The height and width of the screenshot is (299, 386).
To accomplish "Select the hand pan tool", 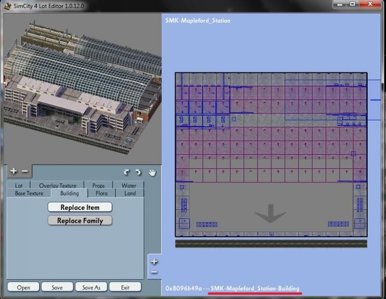I will [152, 173].
